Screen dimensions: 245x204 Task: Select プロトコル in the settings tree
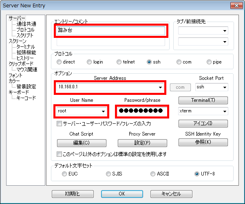pos(25,30)
